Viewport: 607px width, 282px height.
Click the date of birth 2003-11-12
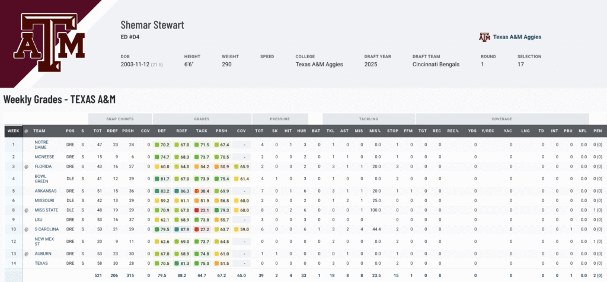tap(135, 65)
